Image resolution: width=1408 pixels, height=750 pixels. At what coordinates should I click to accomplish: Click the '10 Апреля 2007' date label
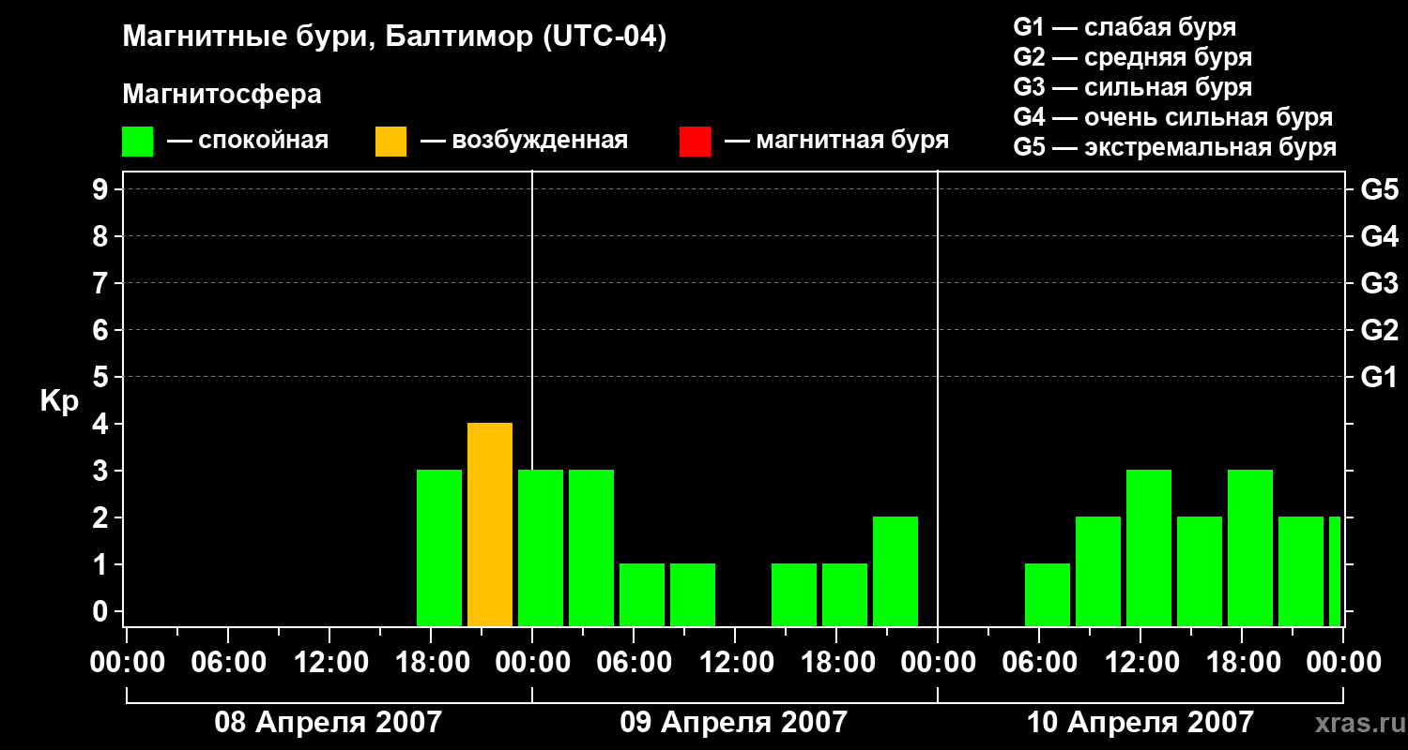pyautogui.click(x=1140, y=722)
